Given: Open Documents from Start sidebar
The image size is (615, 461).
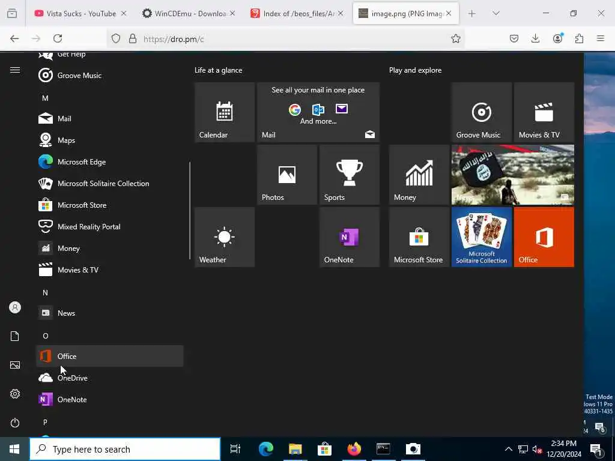Looking at the screenshot, I should tap(15, 336).
